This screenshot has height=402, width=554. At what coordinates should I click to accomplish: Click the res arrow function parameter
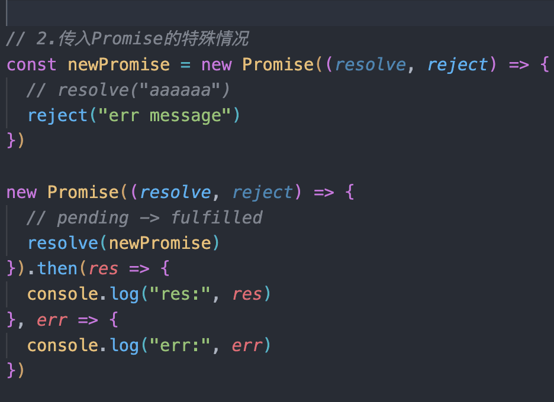pos(103,270)
